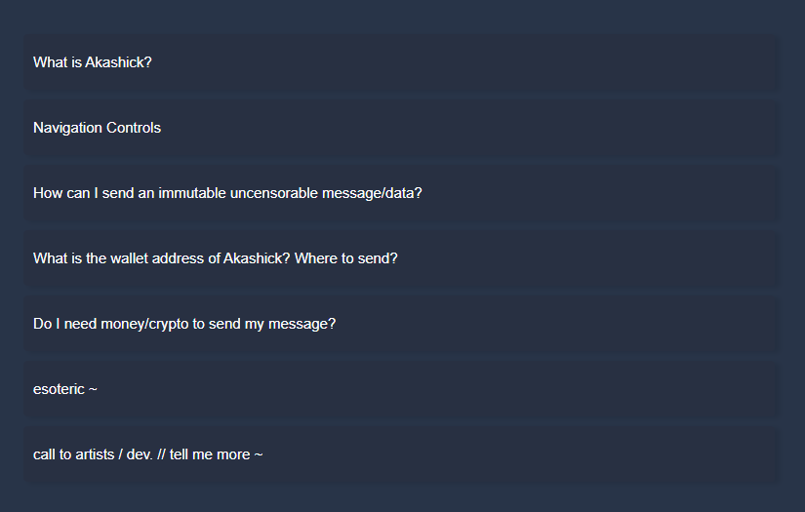Toggle the FAQ row mentioning wallet address
Viewport: 805px width, 512px height.
tap(400, 258)
